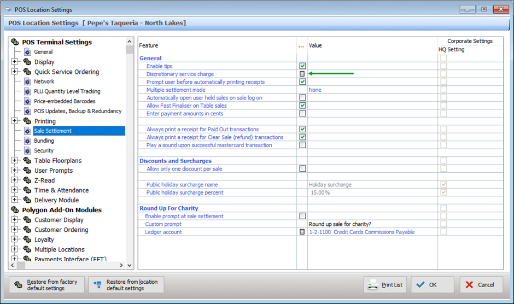Open PLU Quantity Level Tracking settings
The image size is (514, 304).
67,91
